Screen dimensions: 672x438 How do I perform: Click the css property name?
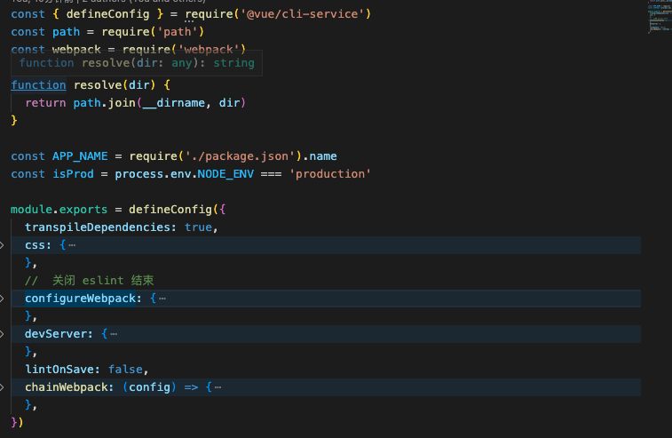click(x=35, y=245)
